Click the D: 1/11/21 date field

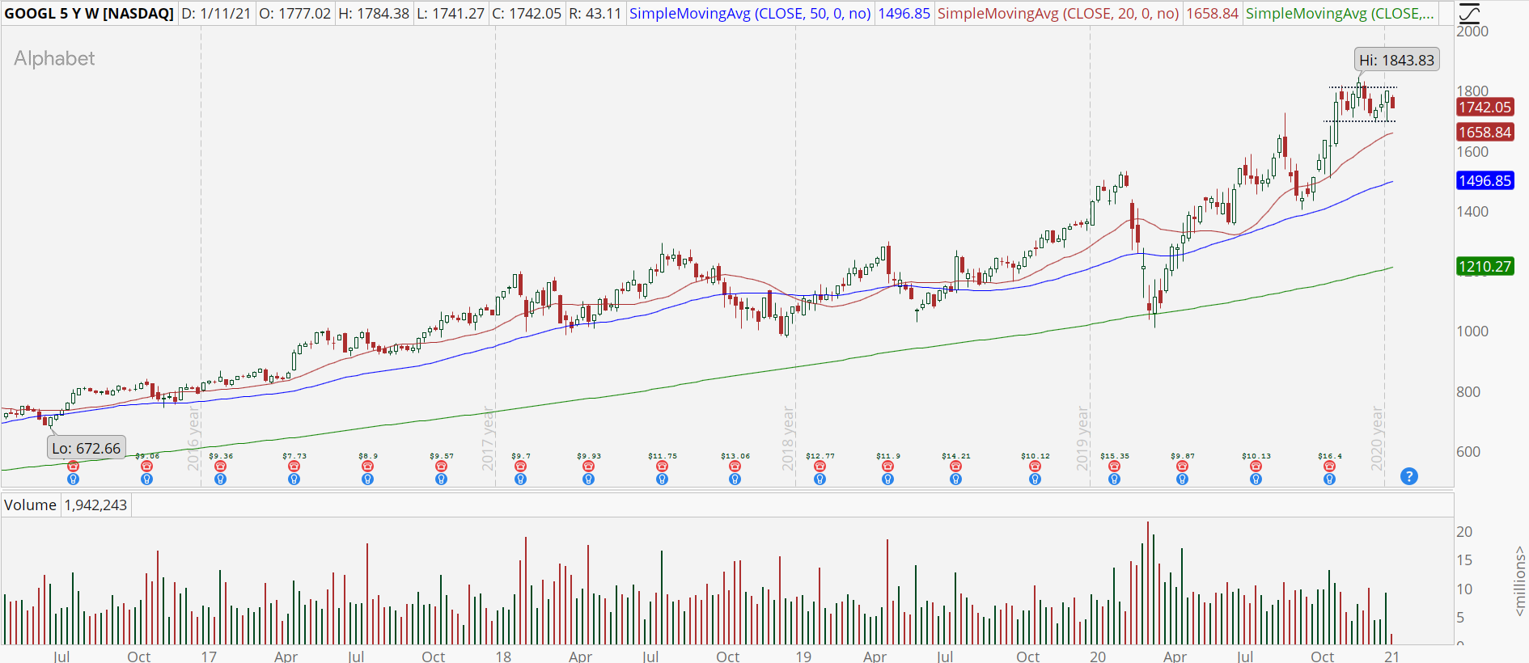pos(217,14)
